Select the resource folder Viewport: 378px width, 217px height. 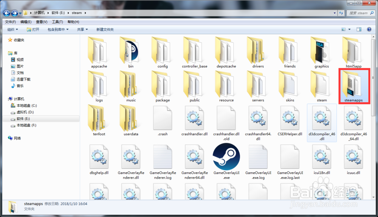(226, 86)
